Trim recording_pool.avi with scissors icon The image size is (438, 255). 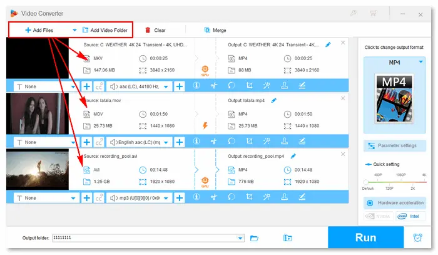(214, 197)
